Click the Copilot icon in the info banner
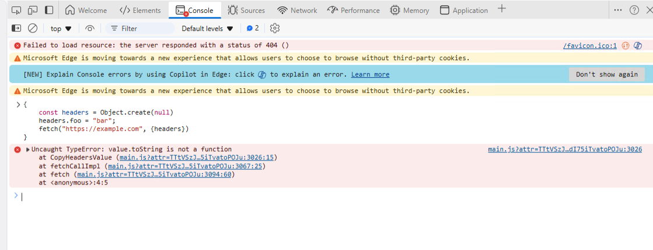 click(x=262, y=75)
